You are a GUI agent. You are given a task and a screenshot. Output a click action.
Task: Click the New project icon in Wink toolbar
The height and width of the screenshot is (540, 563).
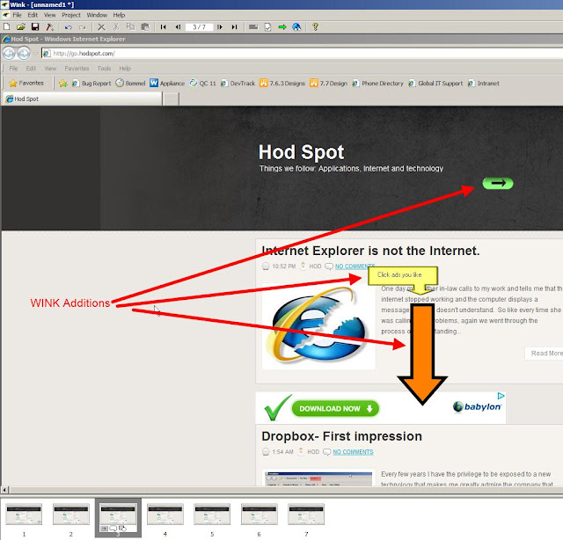tap(7, 27)
